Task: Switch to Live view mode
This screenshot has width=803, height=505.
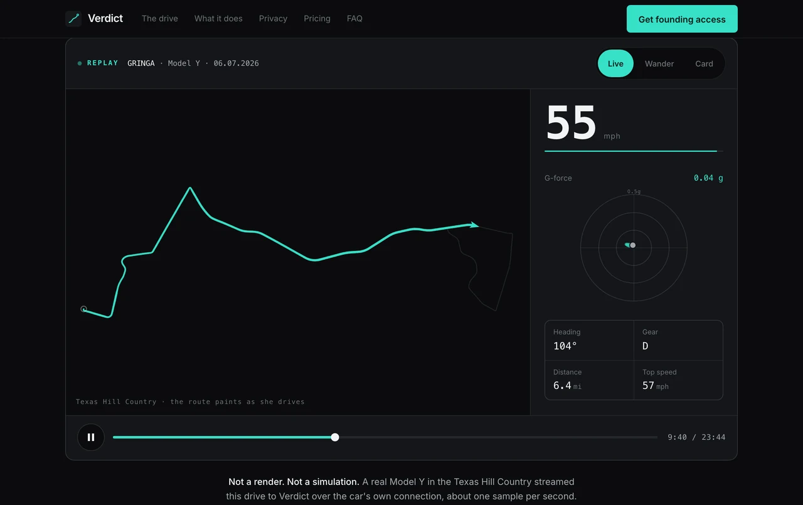Action: [x=615, y=63]
